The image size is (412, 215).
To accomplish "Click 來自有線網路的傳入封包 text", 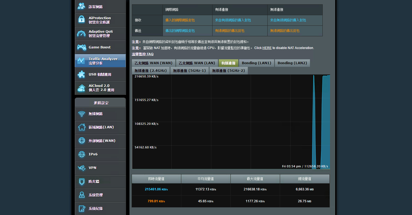I will coord(233,20).
